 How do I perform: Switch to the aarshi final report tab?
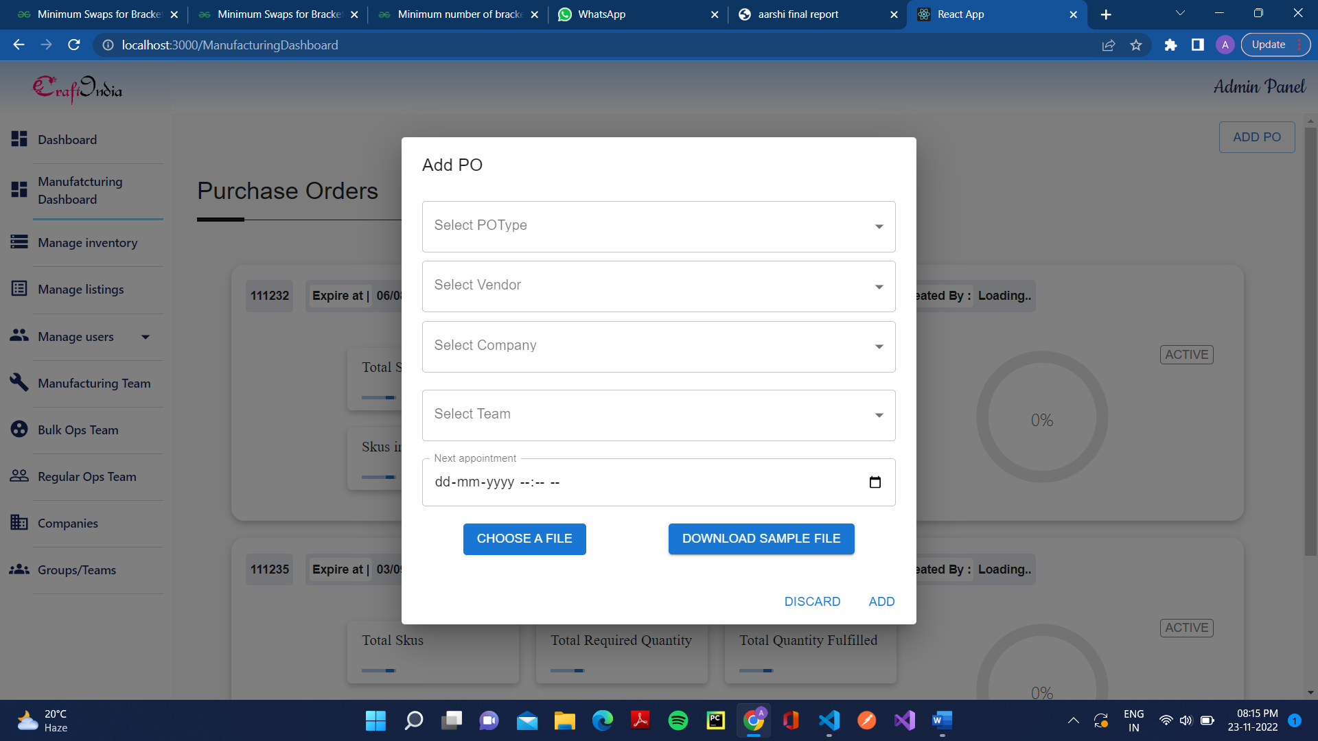point(798,14)
